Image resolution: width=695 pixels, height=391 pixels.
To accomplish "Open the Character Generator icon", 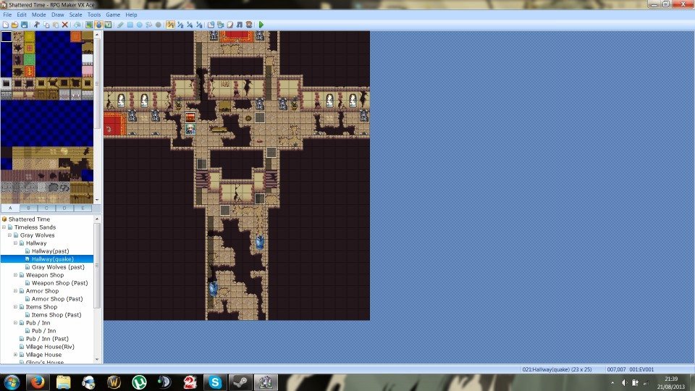I will pyautogui.click(x=250, y=25).
